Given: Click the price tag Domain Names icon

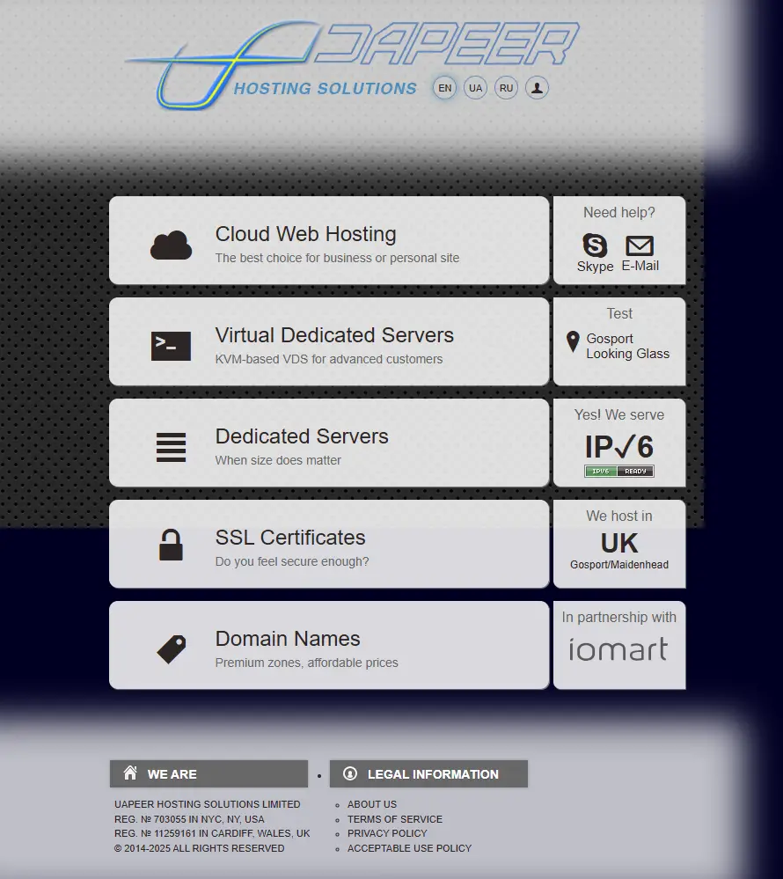Looking at the screenshot, I should [172, 649].
